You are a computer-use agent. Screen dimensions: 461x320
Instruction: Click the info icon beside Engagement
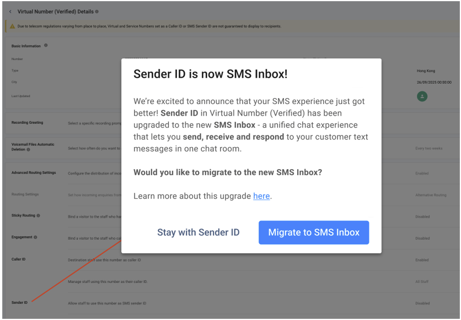click(x=36, y=237)
